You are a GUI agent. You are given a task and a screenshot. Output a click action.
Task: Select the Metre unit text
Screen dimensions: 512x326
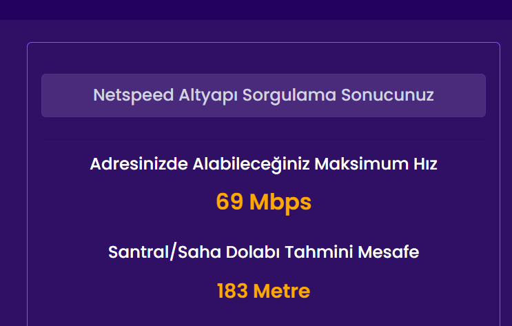tap(281, 291)
